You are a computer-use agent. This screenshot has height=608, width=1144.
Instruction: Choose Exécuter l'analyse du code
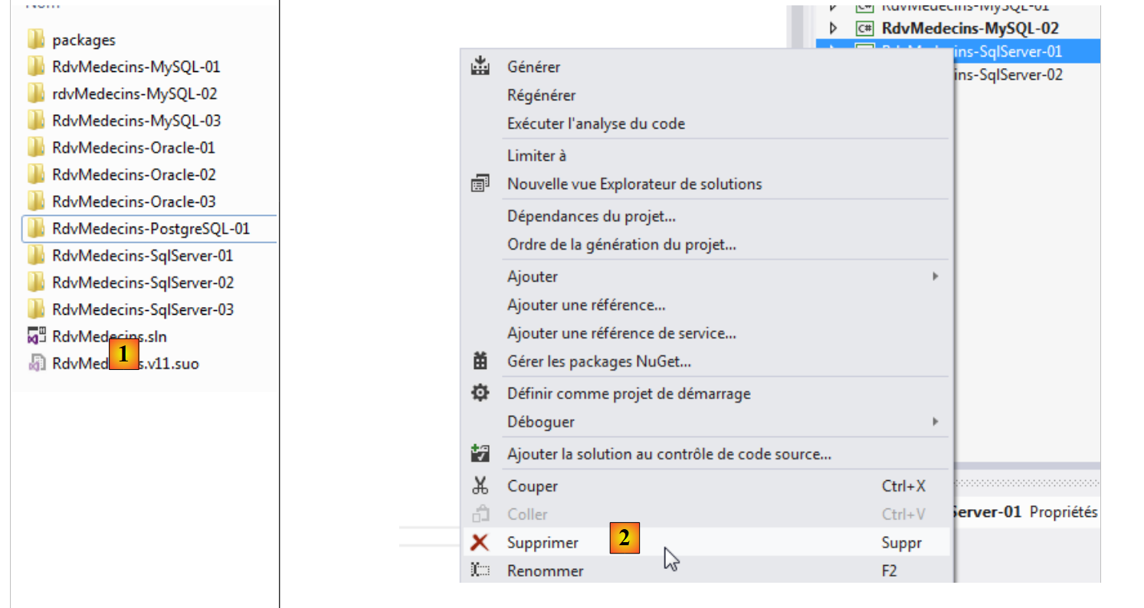point(595,123)
